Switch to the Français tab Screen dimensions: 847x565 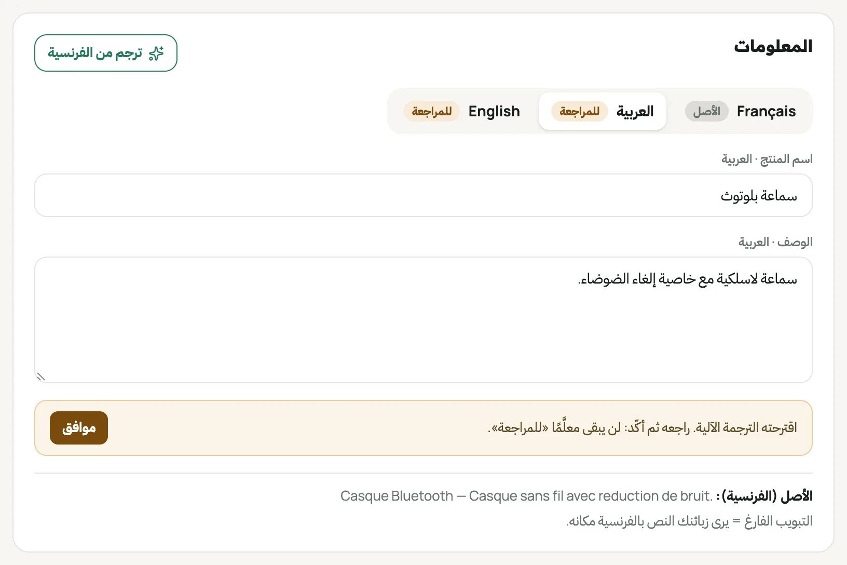pos(741,111)
